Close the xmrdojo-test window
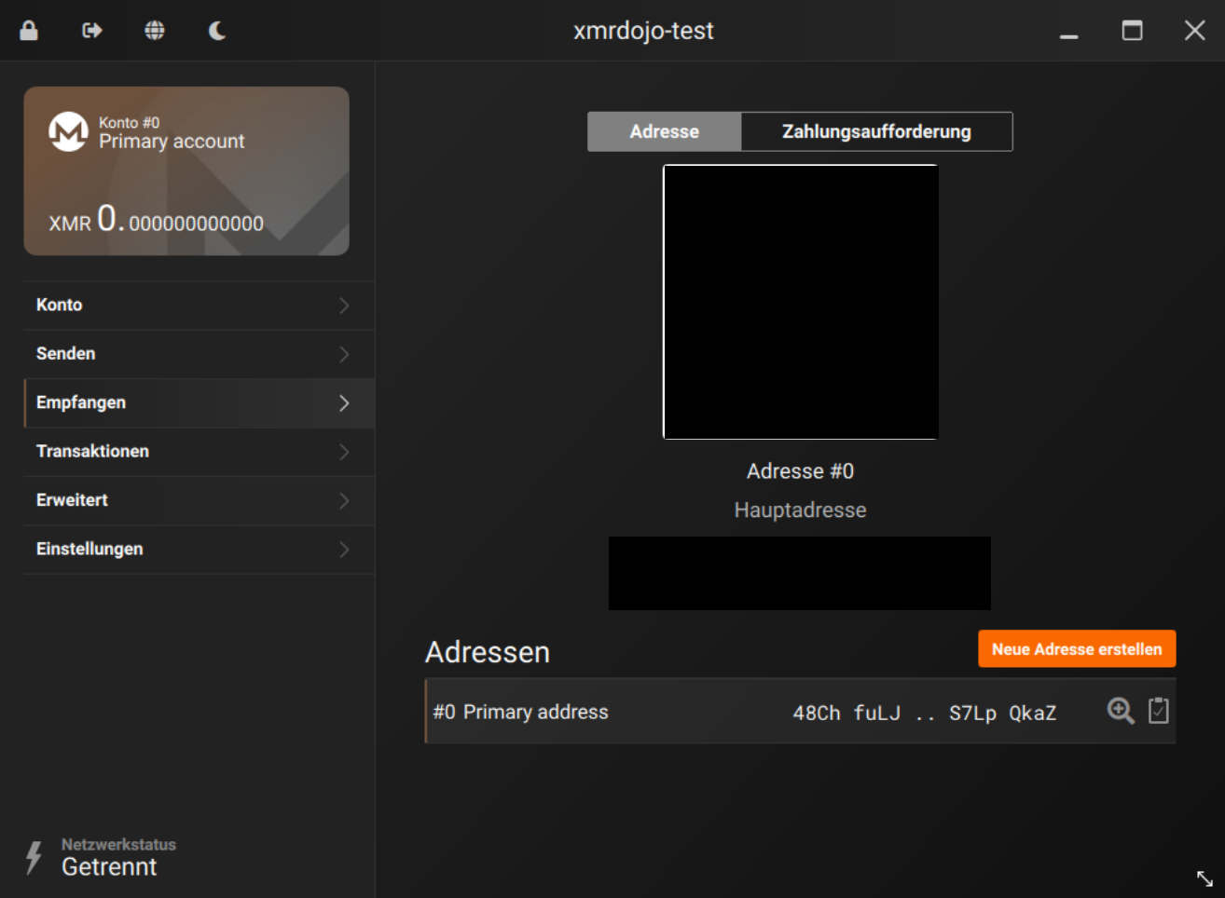This screenshot has height=898, width=1225. click(x=1195, y=31)
